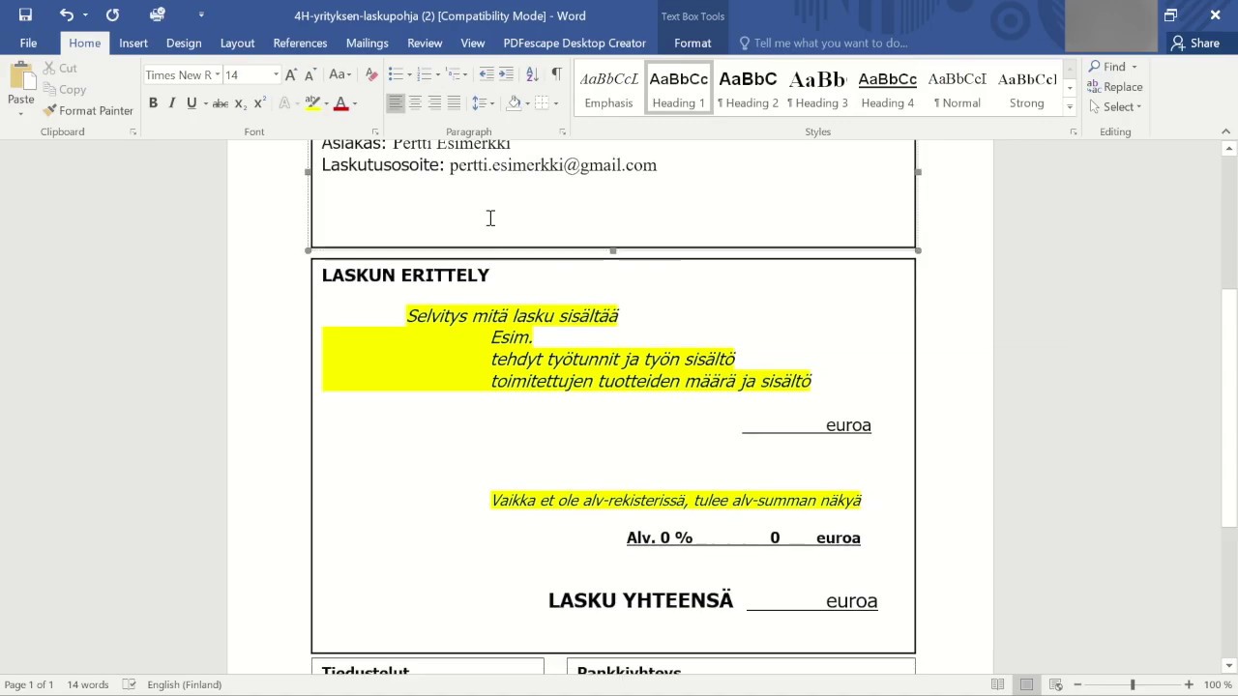
Task: Open the Paste options arrow
Action: (20, 112)
